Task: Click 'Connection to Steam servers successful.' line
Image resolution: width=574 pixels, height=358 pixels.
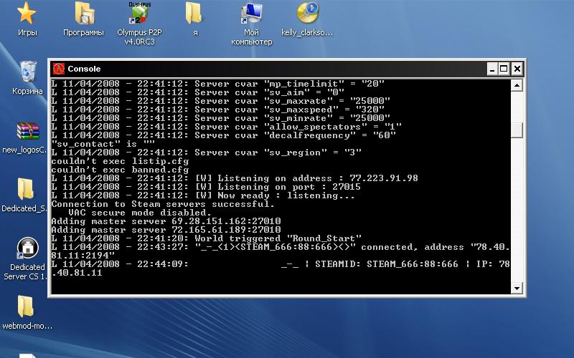Action: (x=163, y=204)
